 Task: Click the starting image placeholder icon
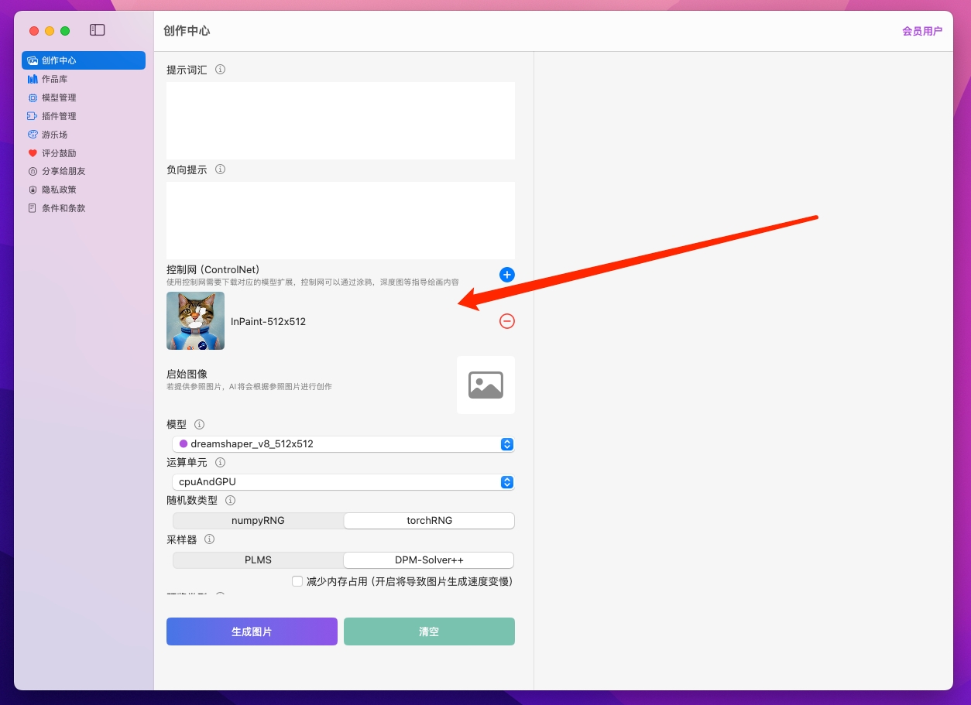(x=485, y=385)
